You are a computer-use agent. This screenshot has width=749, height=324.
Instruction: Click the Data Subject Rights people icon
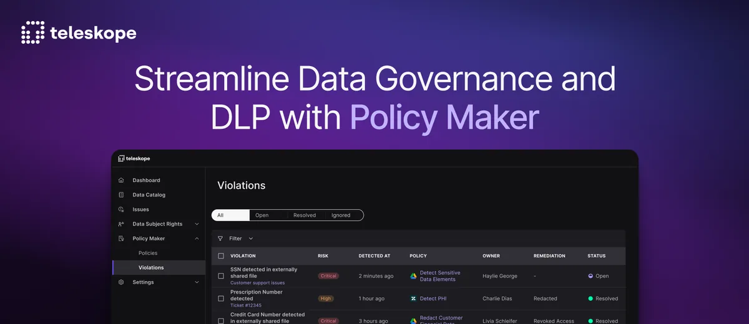(x=121, y=224)
